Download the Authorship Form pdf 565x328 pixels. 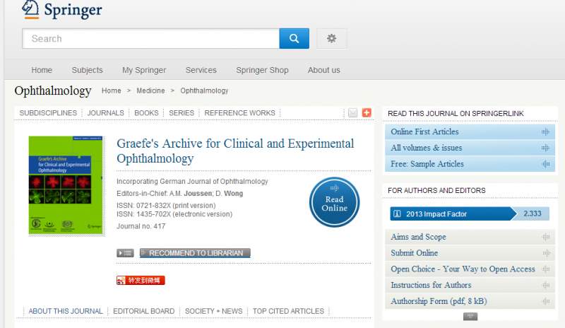pyautogui.click(x=439, y=301)
